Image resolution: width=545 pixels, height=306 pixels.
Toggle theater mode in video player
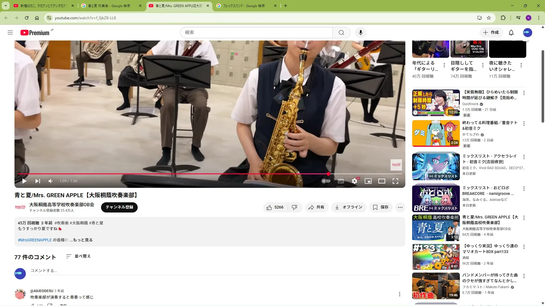(x=381, y=181)
